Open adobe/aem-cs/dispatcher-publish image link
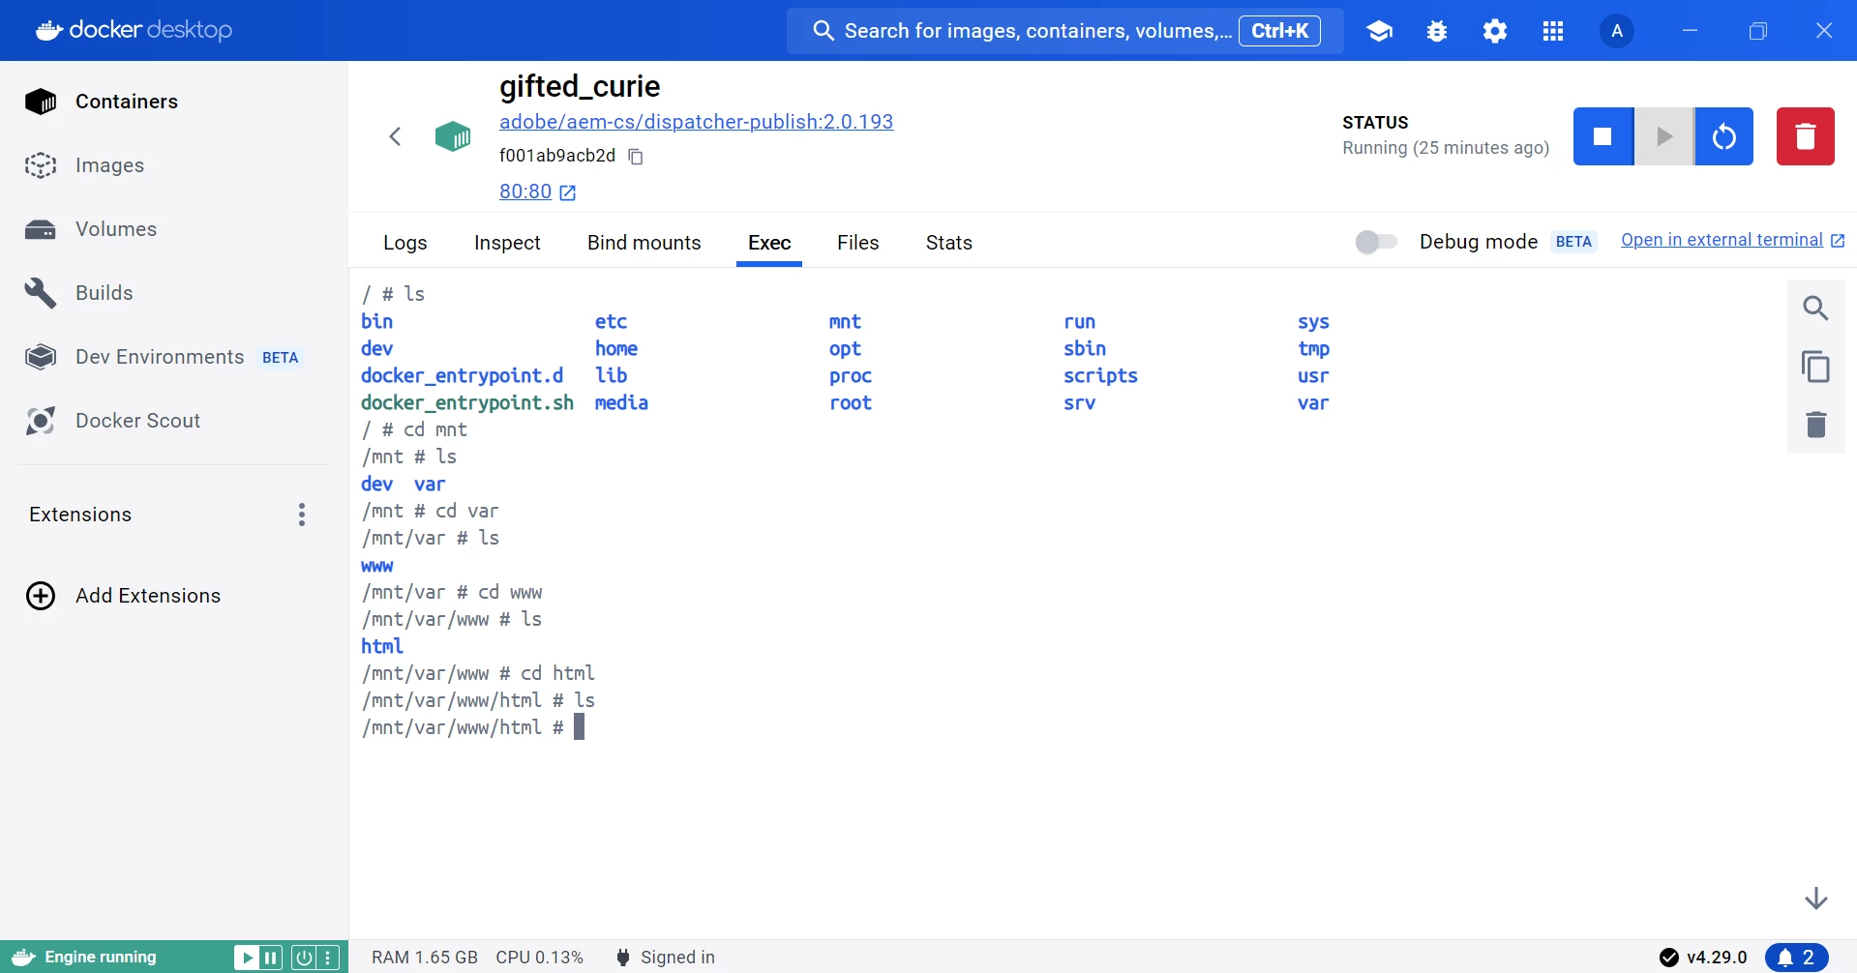Screen dimensions: 1857x973 pyautogui.click(x=696, y=122)
